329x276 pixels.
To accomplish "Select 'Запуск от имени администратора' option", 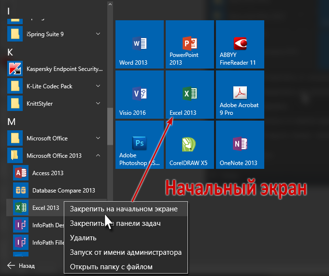I will tap(126, 252).
